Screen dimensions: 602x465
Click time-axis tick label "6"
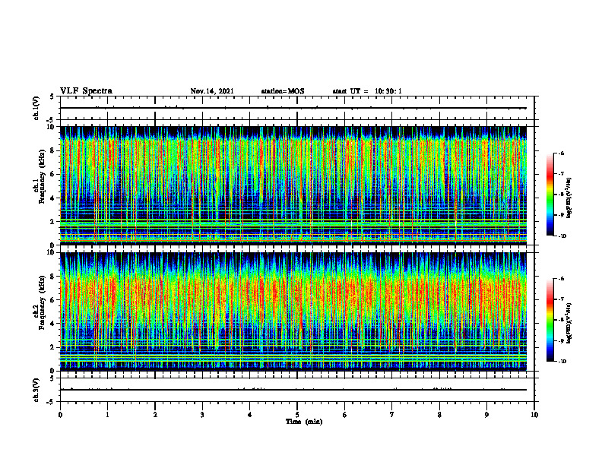pyautogui.click(x=345, y=415)
